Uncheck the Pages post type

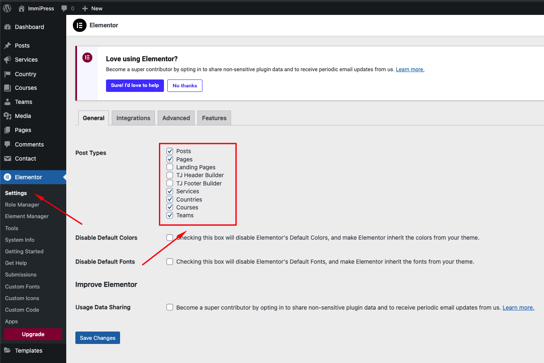[170, 159]
